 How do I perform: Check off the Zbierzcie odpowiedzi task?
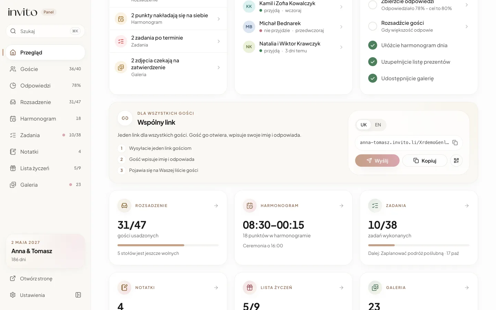click(x=373, y=5)
